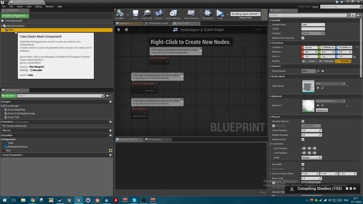363x204 pixels.
Task: Clear the Parent Socket with the X icon
Action: click(323, 71)
